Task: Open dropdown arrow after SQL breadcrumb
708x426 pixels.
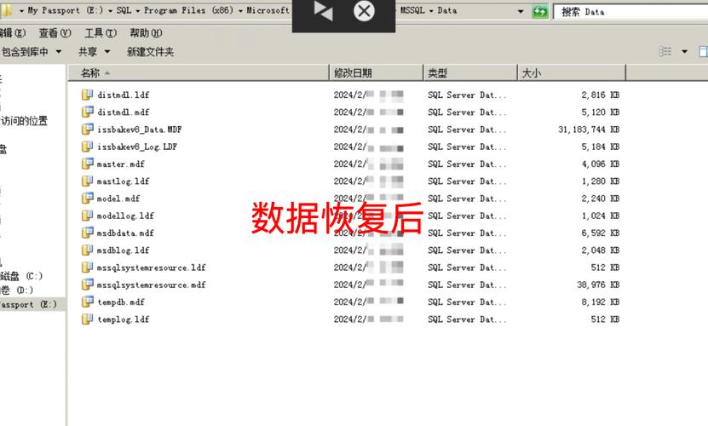Action: pos(138,10)
